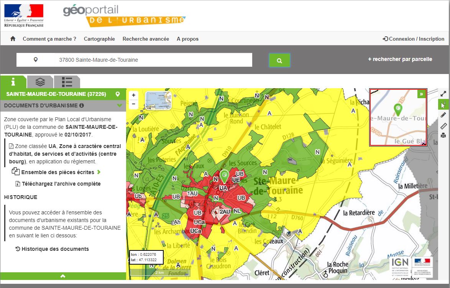Click the green search magnifier button
Image resolution: width=450 pixels, height=288 pixels.
(x=279, y=60)
